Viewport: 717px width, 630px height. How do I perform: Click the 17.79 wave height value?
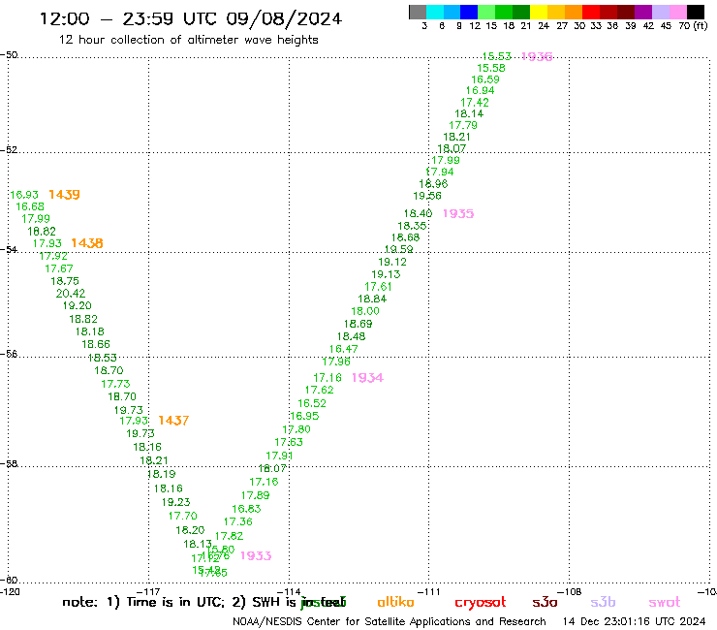click(x=463, y=125)
